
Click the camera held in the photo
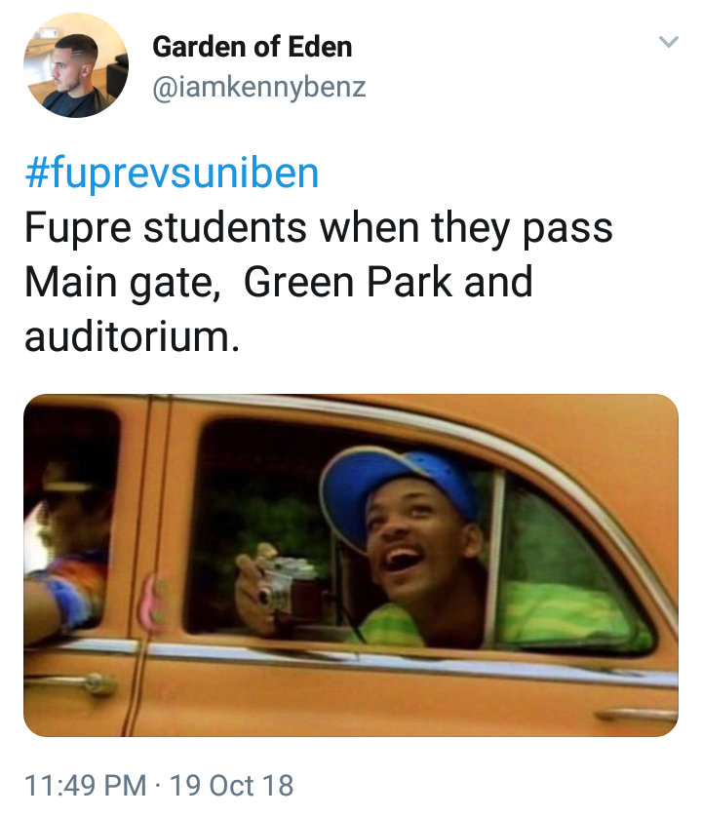pos(279,590)
